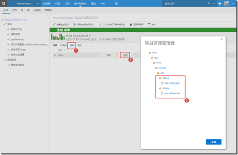Click the drop folder in artifacts explorer
The image size is (238, 155).
tap(155, 53)
